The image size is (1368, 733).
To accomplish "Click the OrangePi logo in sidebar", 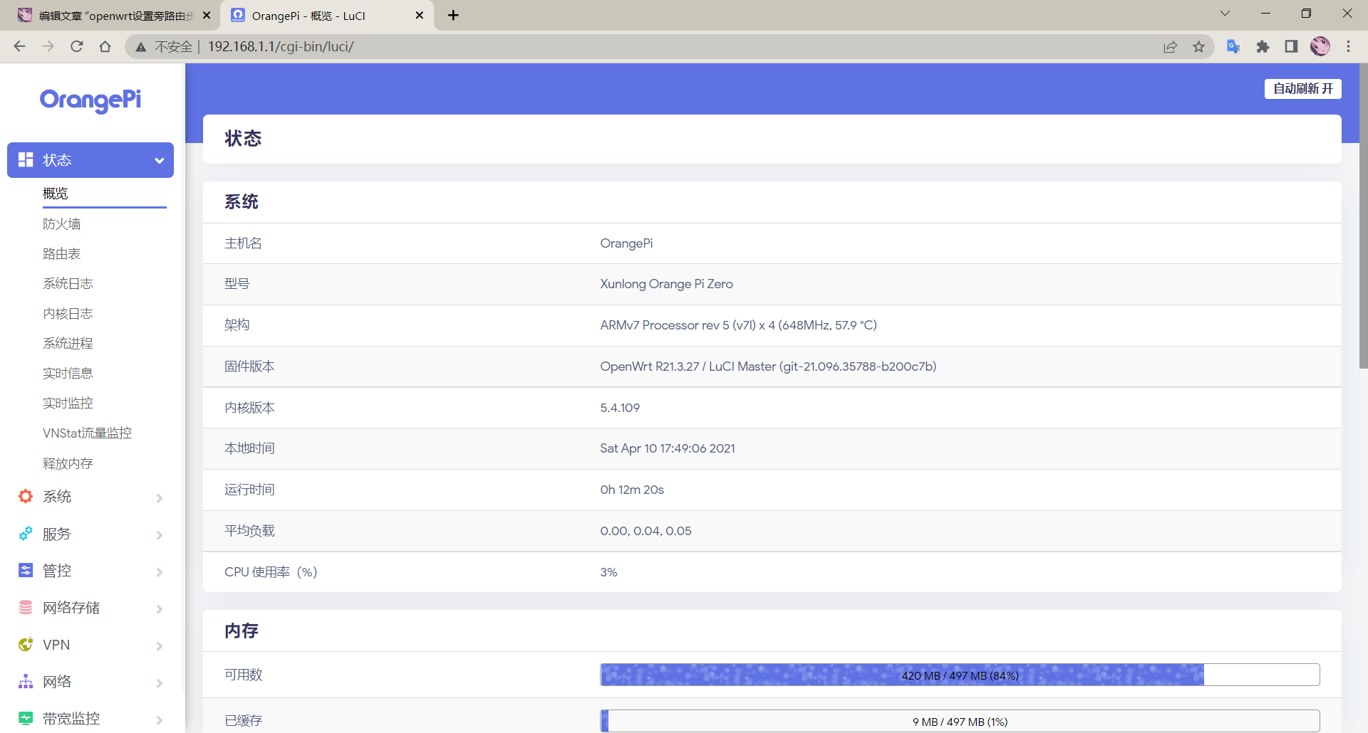I will [90, 100].
